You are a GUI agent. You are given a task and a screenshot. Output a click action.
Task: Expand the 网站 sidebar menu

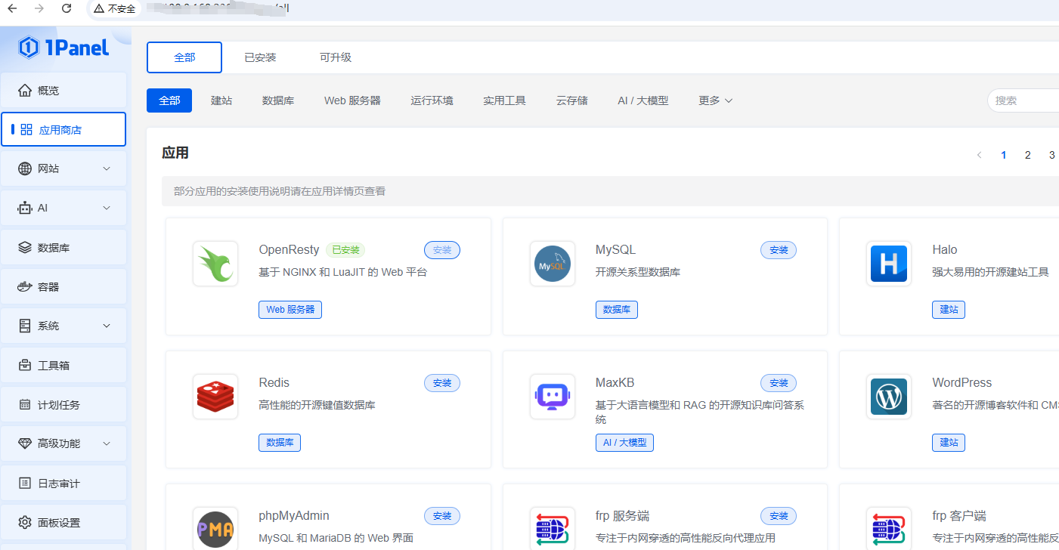63,168
